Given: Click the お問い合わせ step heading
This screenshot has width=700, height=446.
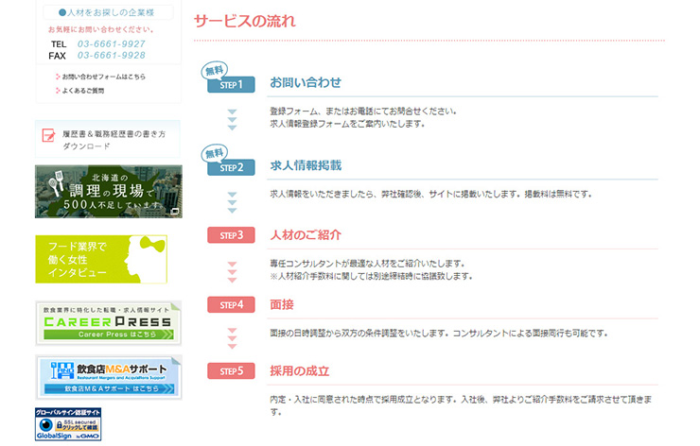Looking at the screenshot, I should point(306,82).
